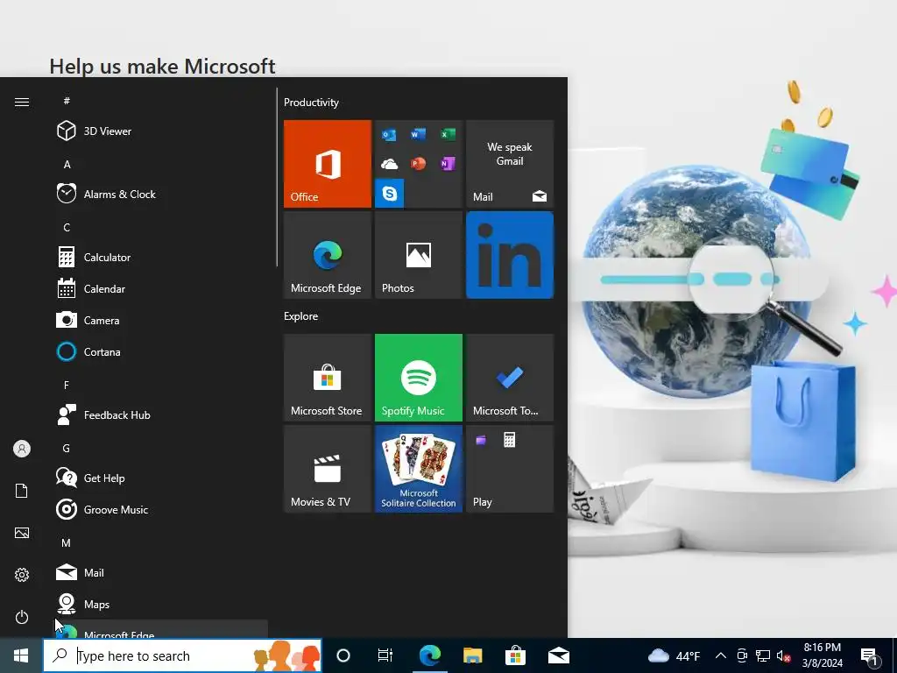The width and height of the screenshot is (897, 673).
Task: Open Skype icon in Office apps tile
Action: (x=390, y=194)
